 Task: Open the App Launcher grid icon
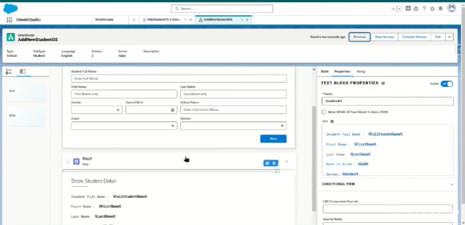point(9,20)
